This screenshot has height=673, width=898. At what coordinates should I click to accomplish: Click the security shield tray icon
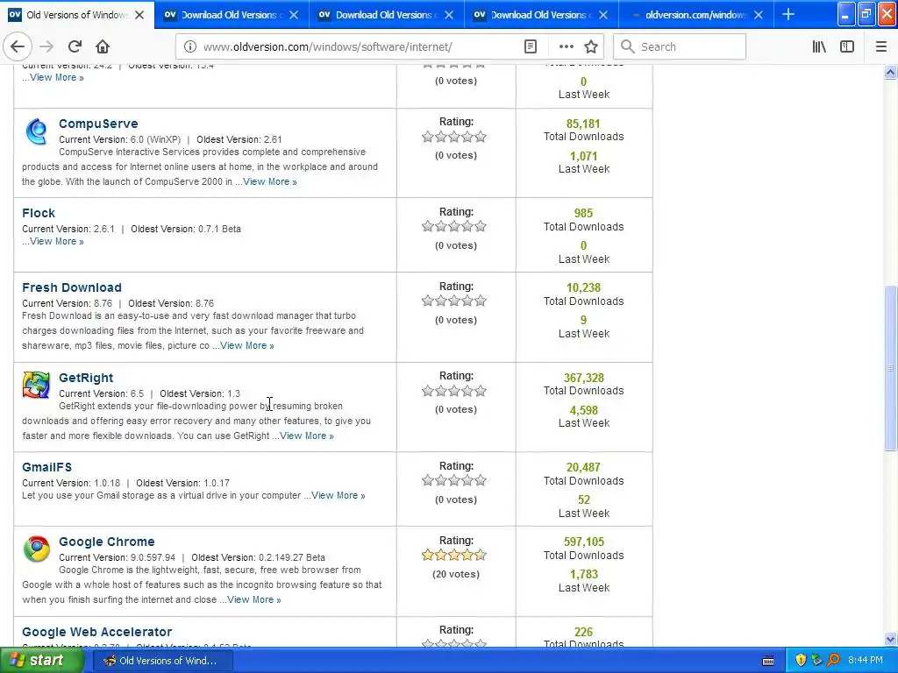click(x=801, y=660)
